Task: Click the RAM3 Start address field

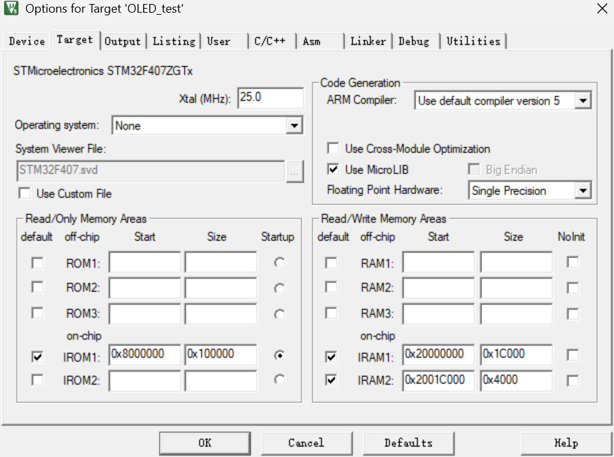Action: (438, 314)
